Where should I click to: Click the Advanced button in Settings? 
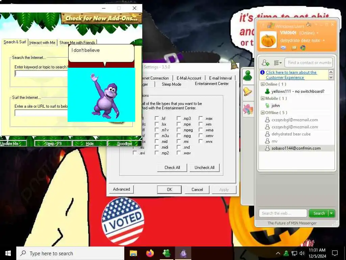[121, 189]
